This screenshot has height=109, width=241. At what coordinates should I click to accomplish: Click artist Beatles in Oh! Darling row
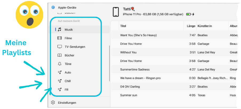pyautogui.click(x=202, y=87)
